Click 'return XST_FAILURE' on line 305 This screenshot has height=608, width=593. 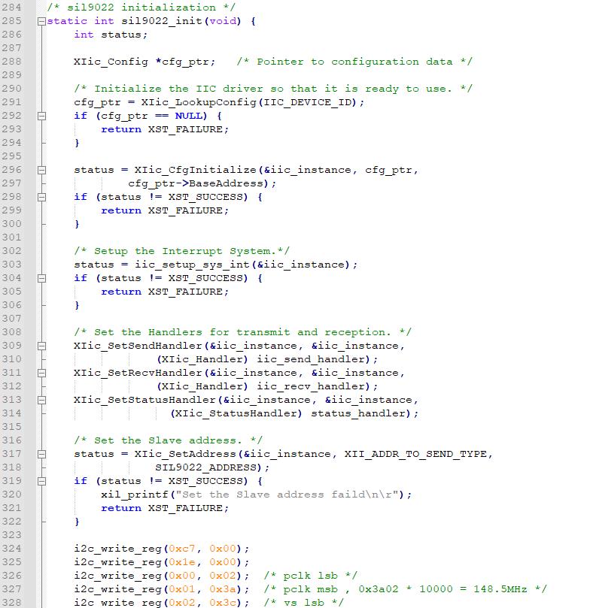165,292
